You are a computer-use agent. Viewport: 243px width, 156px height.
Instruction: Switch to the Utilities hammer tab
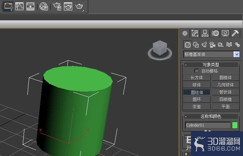click(235, 33)
